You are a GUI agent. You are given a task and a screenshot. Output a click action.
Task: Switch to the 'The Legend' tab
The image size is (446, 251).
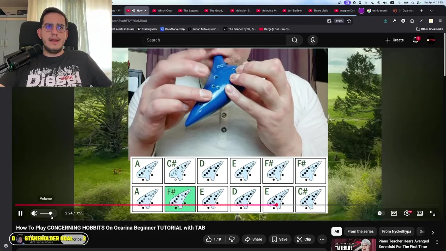(188, 10)
